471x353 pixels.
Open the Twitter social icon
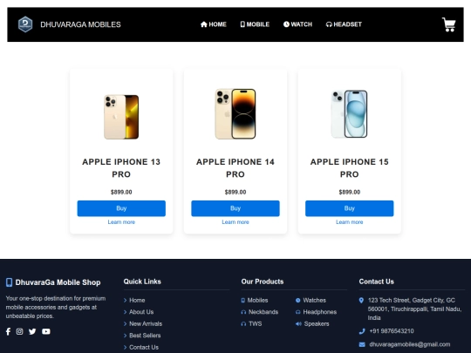click(x=32, y=331)
